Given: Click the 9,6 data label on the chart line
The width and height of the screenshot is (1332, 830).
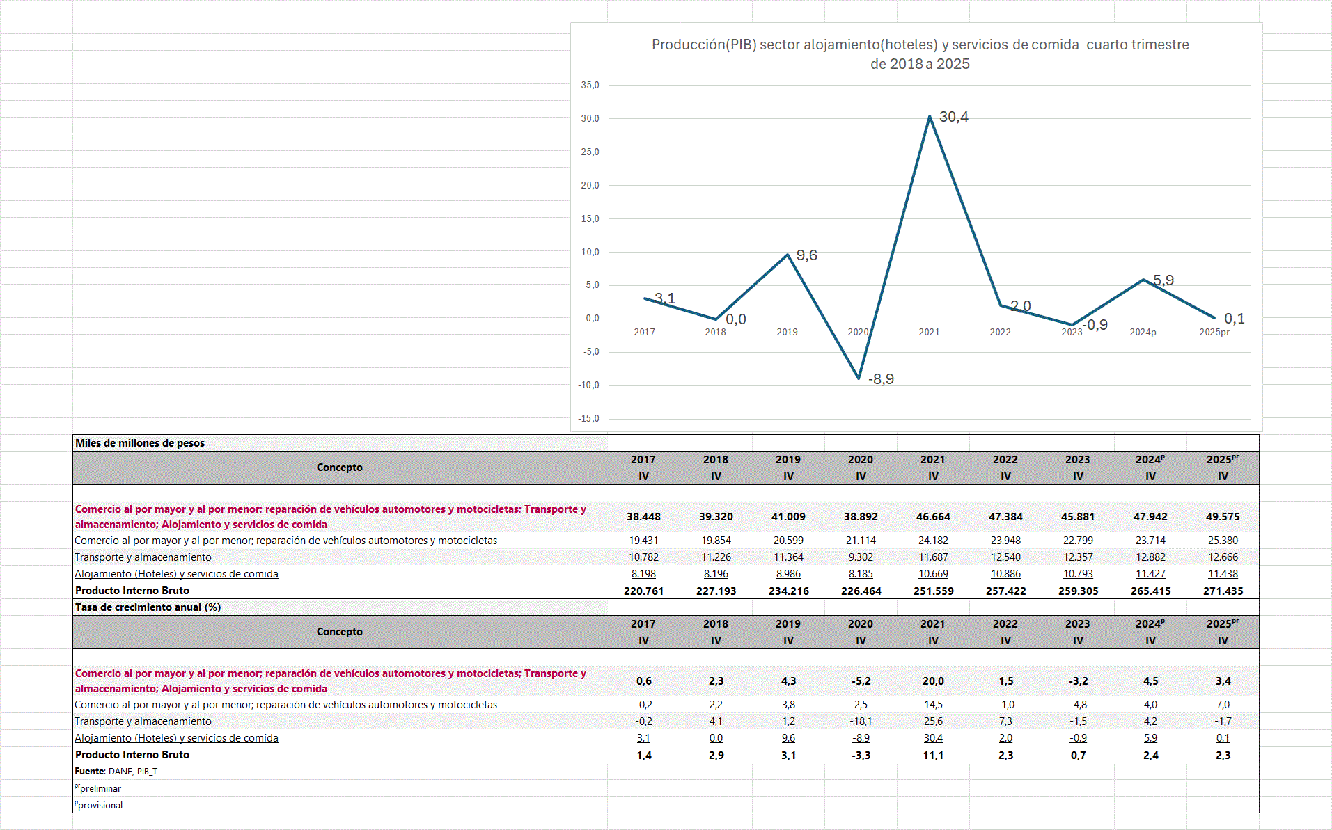Looking at the screenshot, I should pos(806,255).
